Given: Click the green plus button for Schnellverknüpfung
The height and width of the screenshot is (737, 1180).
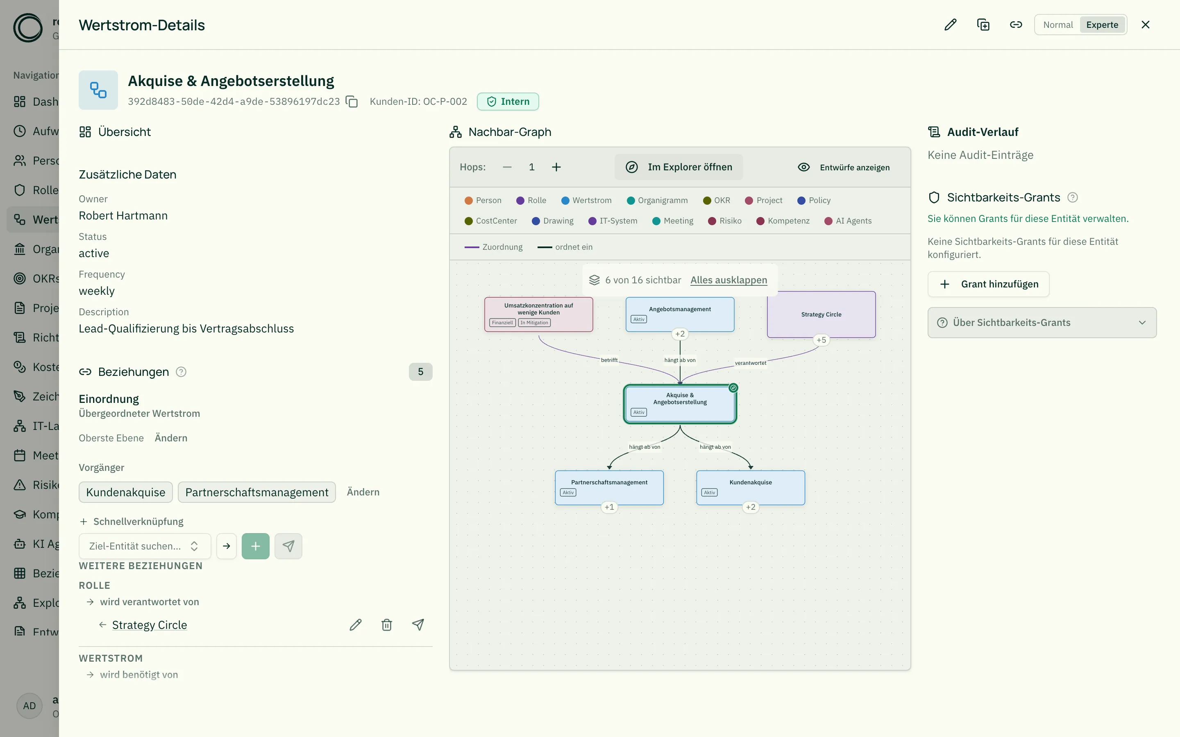Looking at the screenshot, I should pos(256,546).
